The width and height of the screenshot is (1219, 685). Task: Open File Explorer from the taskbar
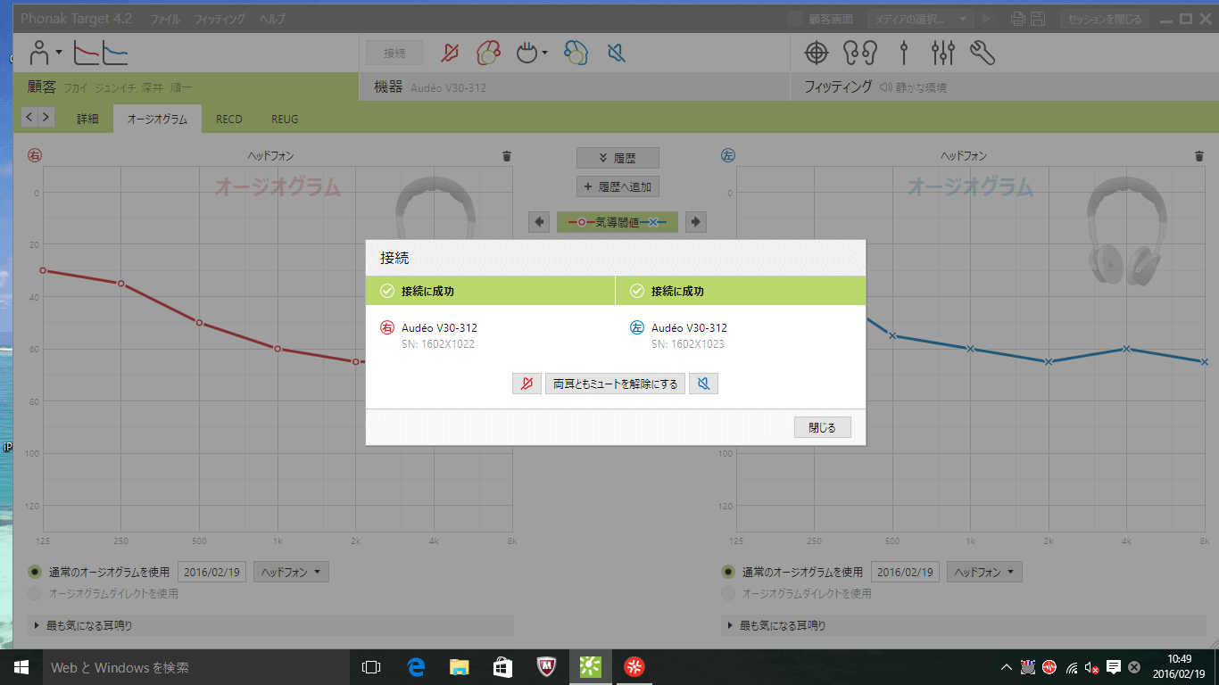pos(459,666)
